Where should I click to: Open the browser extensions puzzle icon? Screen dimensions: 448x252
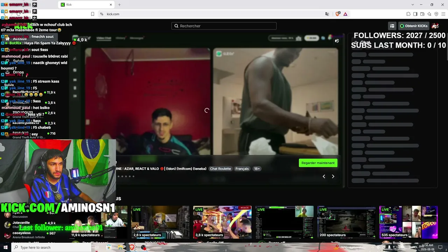(408, 14)
